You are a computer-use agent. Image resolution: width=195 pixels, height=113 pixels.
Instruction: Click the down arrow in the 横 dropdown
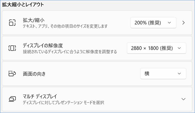click(x=179, y=74)
